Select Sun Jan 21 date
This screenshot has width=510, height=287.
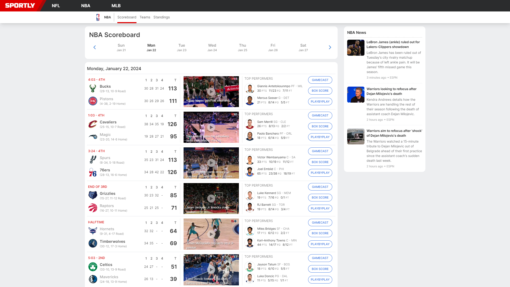[x=121, y=47]
